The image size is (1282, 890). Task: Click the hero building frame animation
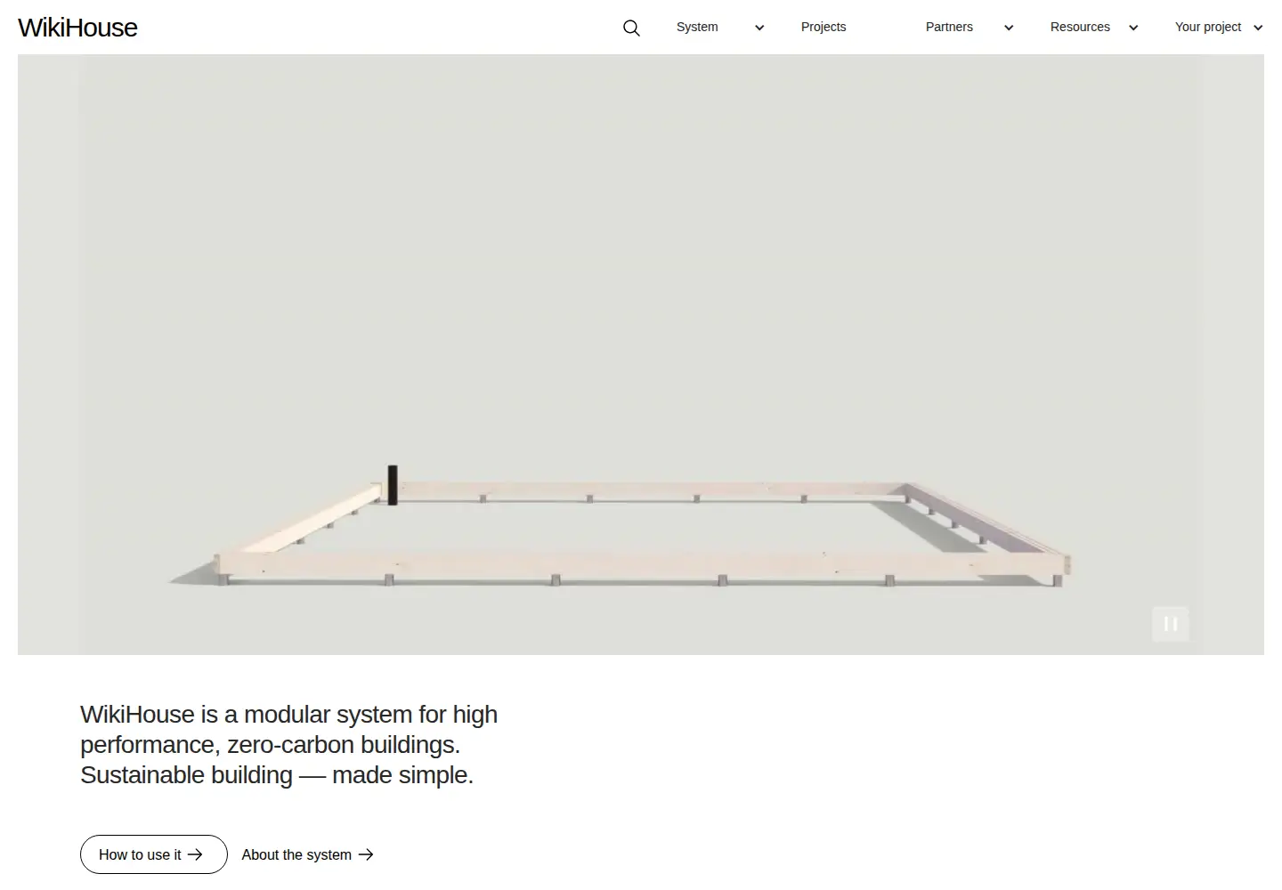[641, 354]
